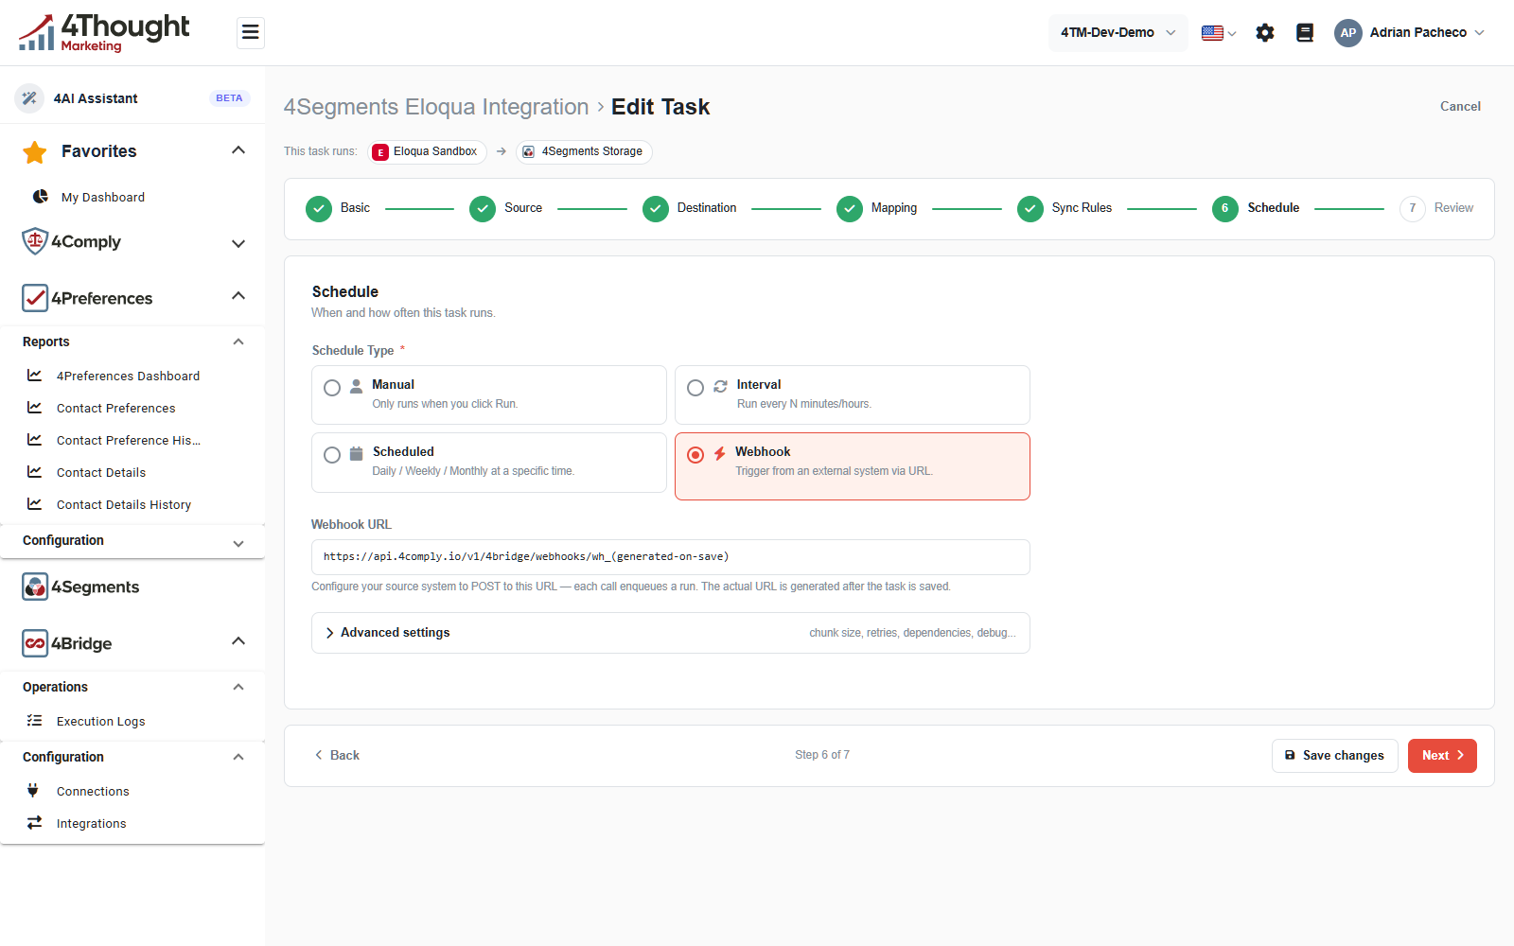This screenshot has width=1514, height=946.
Task: Click the Contact Details chart icon
Action: coord(35,472)
